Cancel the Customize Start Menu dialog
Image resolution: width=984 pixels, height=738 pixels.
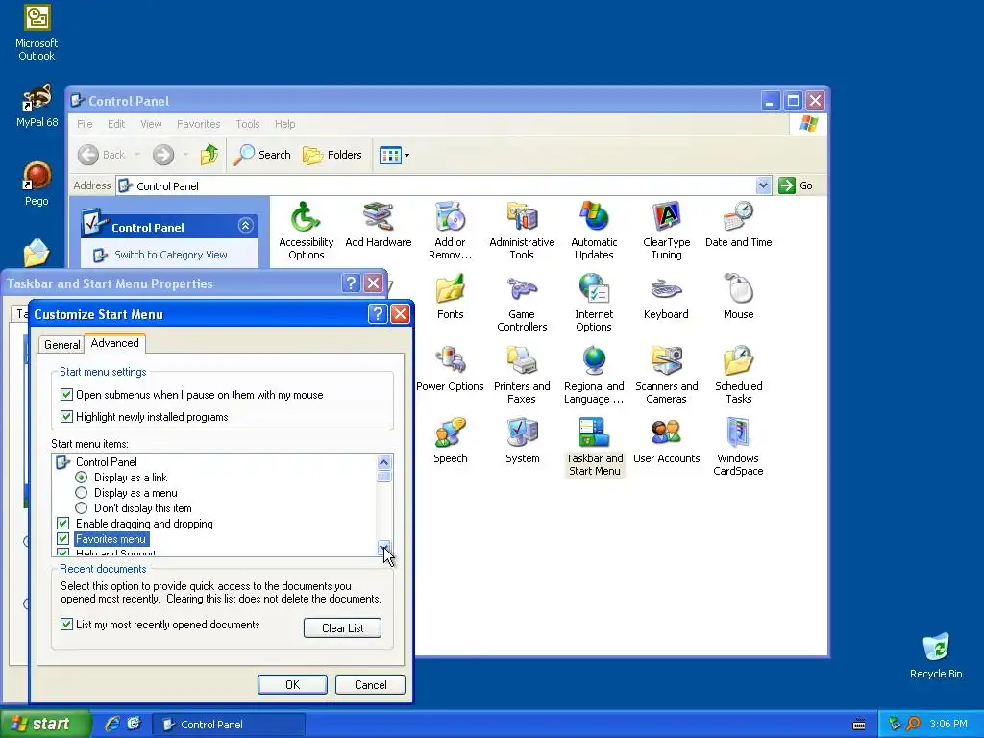tap(370, 684)
